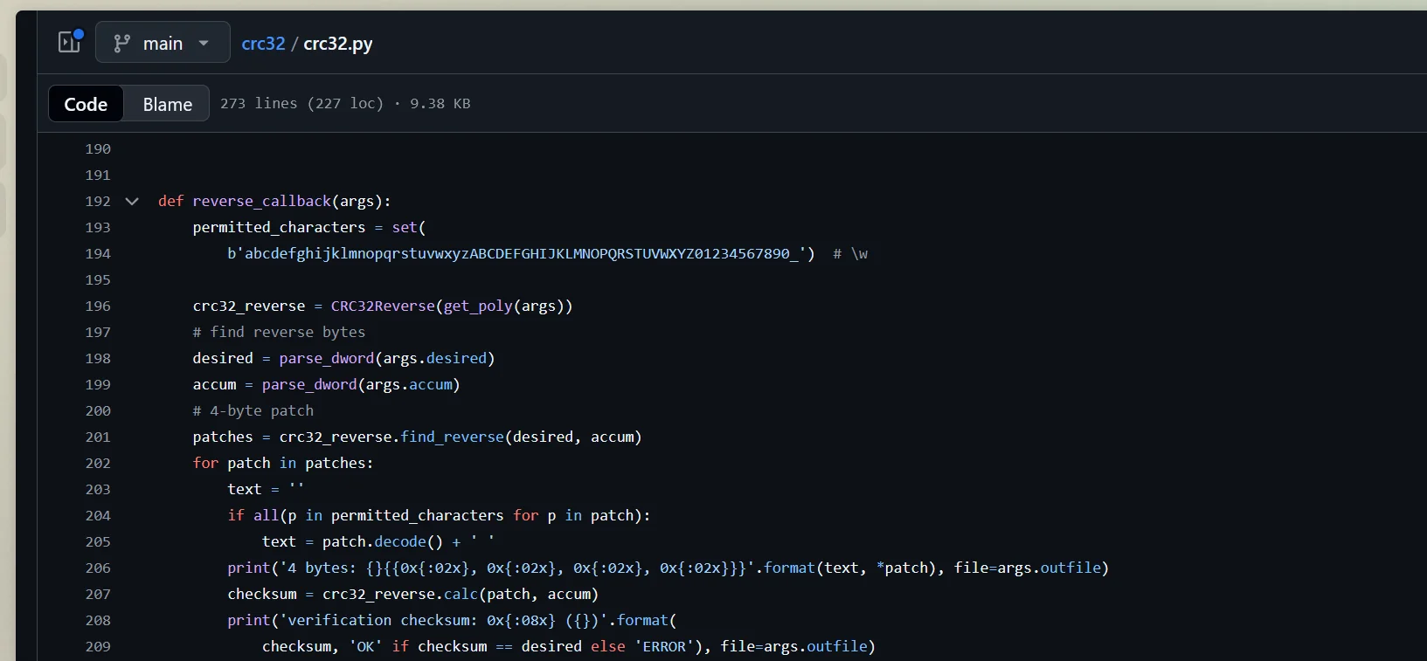Select line number 201
This screenshot has height=661, width=1427.
click(x=98, y=437)
